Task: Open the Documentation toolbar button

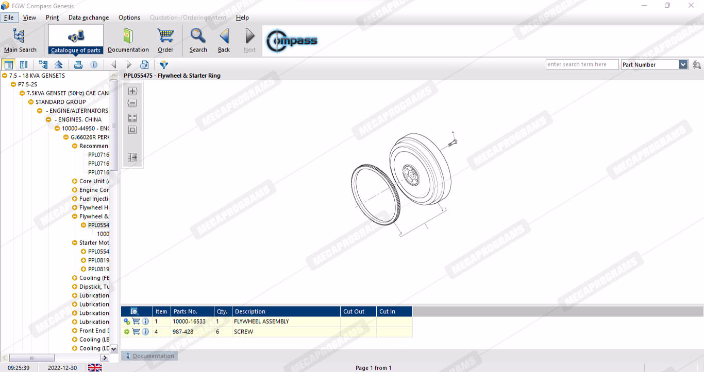Action: coord(128,40)
